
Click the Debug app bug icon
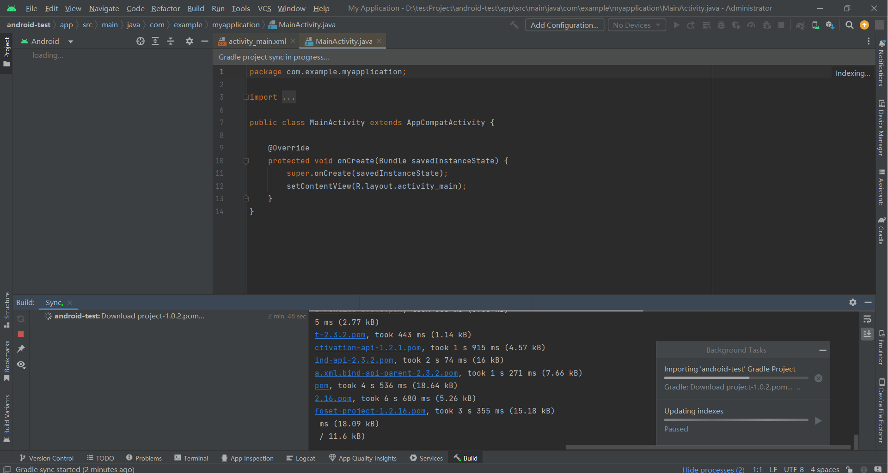coord(721,25)
